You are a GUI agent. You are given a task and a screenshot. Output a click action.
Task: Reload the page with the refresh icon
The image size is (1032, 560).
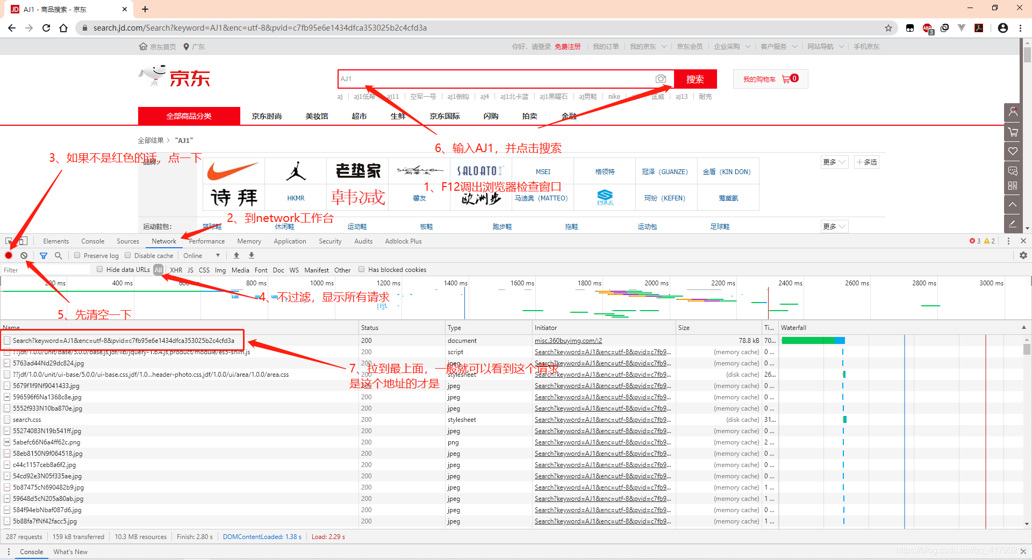pos(46,28)
